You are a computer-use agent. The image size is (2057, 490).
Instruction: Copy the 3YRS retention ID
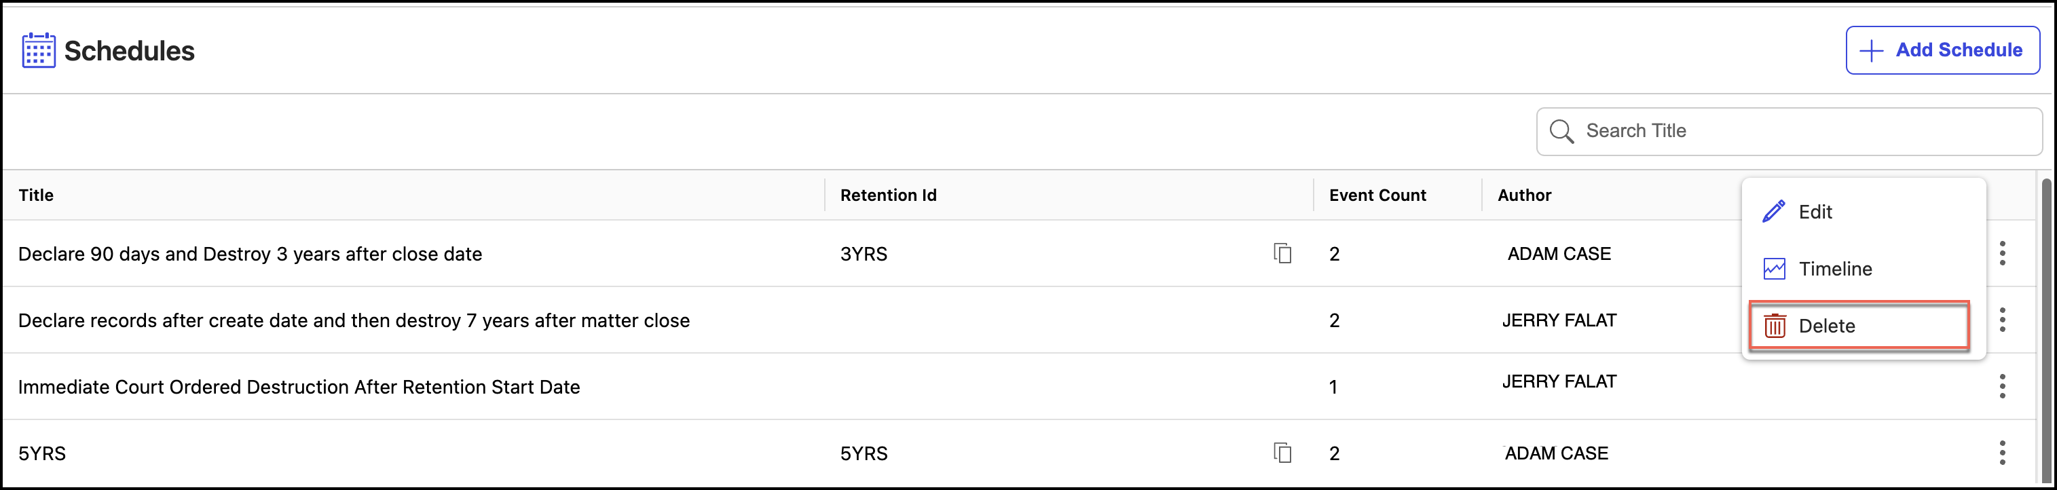pyautogui.click(x=1282, y=254)
